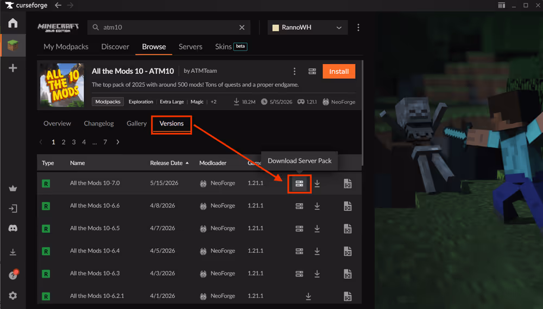Go to next versions page arrow
Screen dimensions: 543x309
point(118,142)
